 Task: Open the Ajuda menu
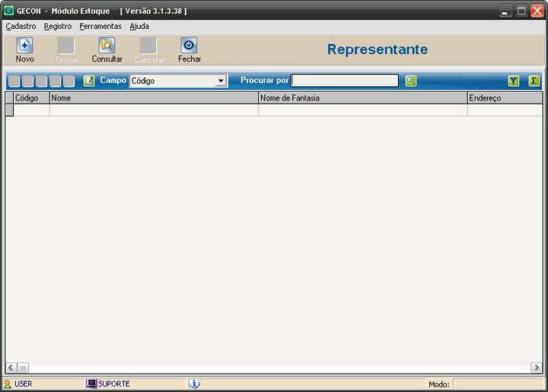point(139,26)
